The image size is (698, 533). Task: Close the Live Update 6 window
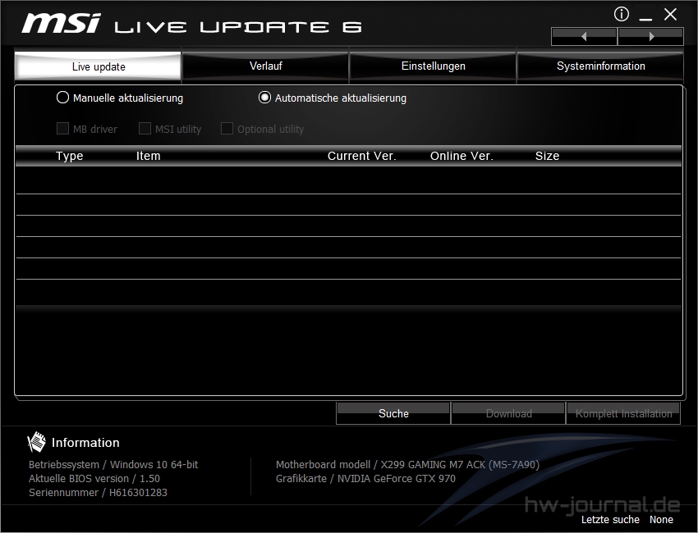(x=670, y=14)
